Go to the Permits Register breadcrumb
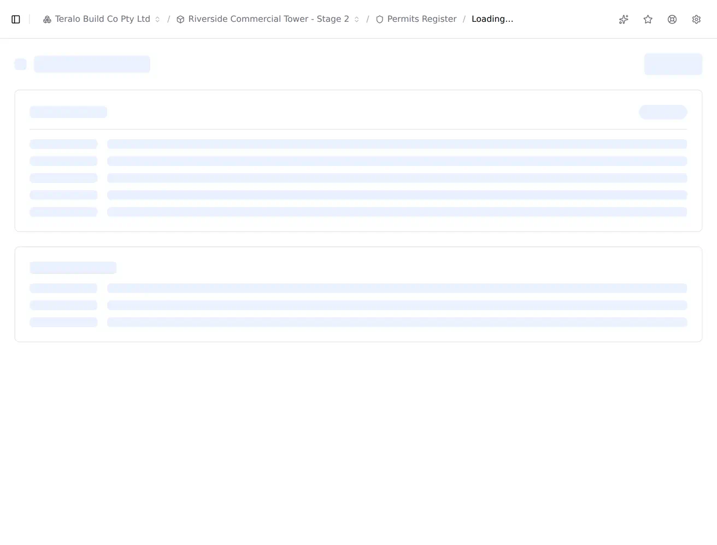717x545 pixels. (x=416, y=19)
